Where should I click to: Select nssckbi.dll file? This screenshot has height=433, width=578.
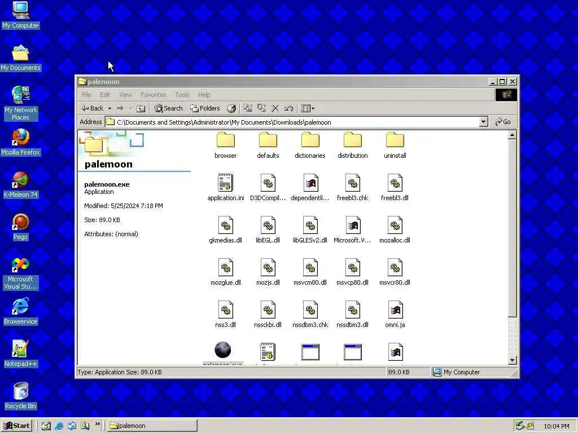(268, 315)
